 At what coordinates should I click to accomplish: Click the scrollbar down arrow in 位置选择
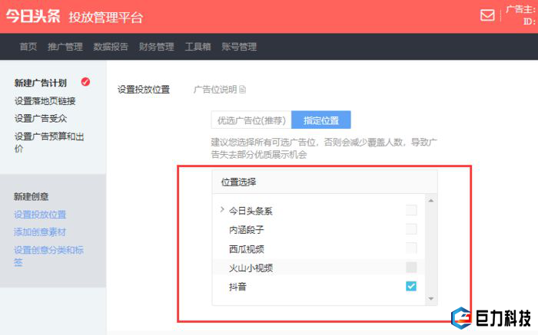tap(431, 299)
